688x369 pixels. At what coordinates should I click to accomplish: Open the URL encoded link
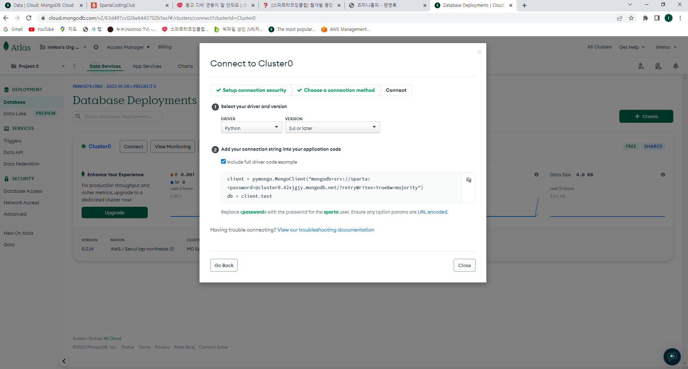432,212
